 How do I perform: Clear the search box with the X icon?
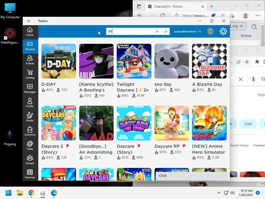157,31
